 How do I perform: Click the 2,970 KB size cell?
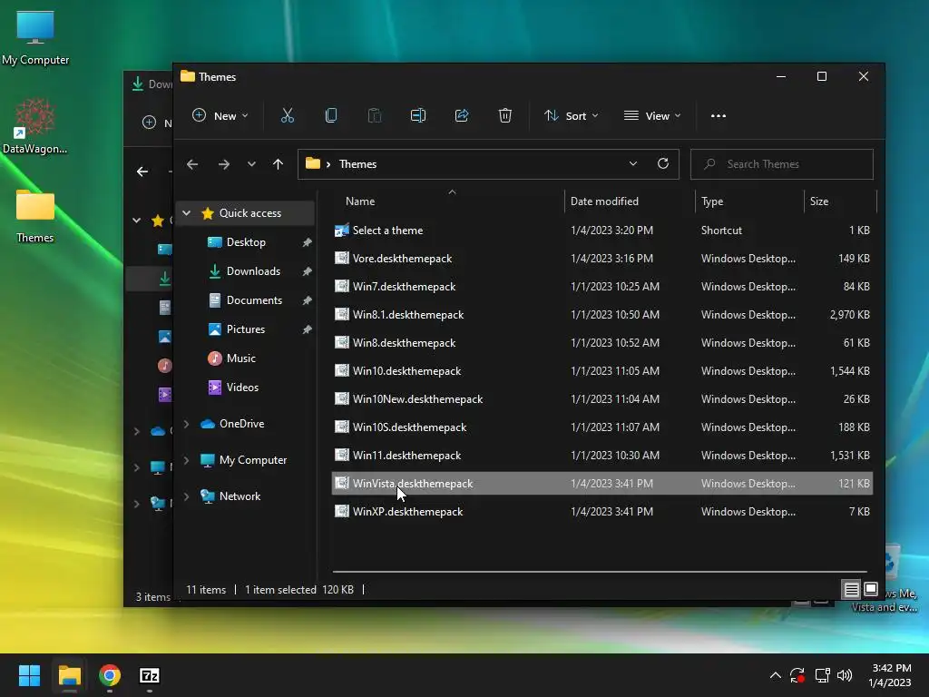click(849, 315)
